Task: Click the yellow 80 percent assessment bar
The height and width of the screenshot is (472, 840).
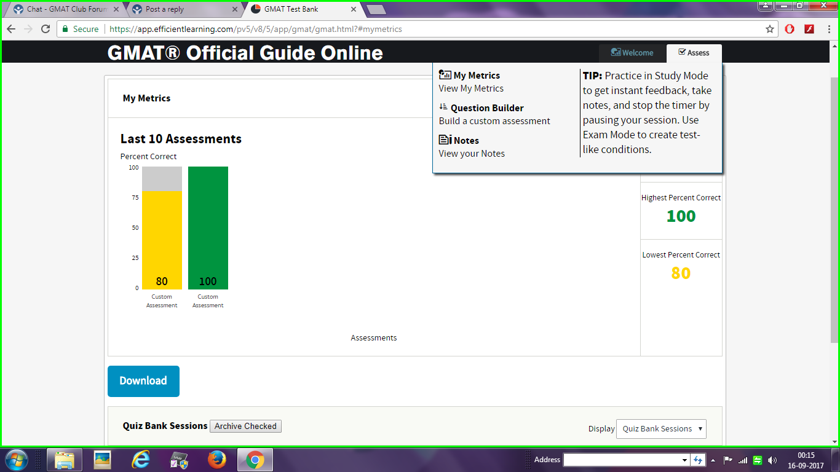Action: [x=162, y=240]
